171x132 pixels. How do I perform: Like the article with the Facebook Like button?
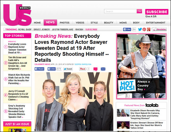pos(52,69)
